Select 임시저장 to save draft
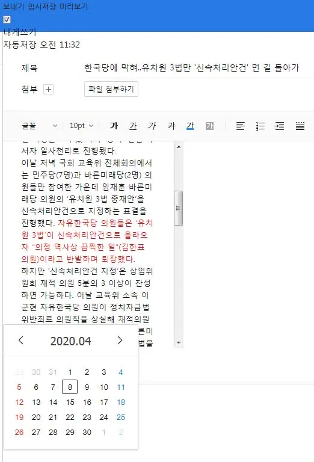Viewport: 314px width, 462px height. [42, 7]
